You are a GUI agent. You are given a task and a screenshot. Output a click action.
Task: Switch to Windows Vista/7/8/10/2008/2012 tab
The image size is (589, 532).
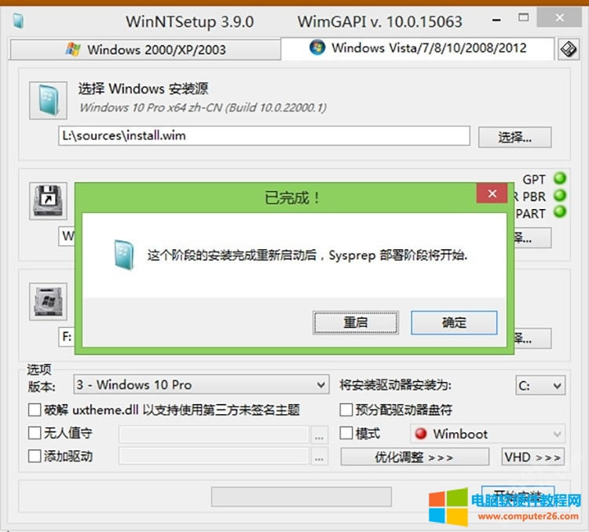(418, 48)
